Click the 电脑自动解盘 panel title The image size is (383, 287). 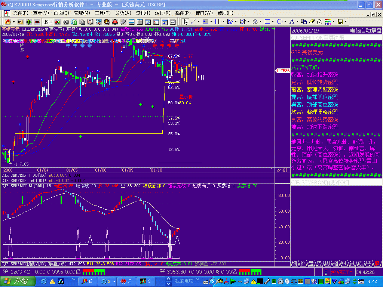click(365, 31)
